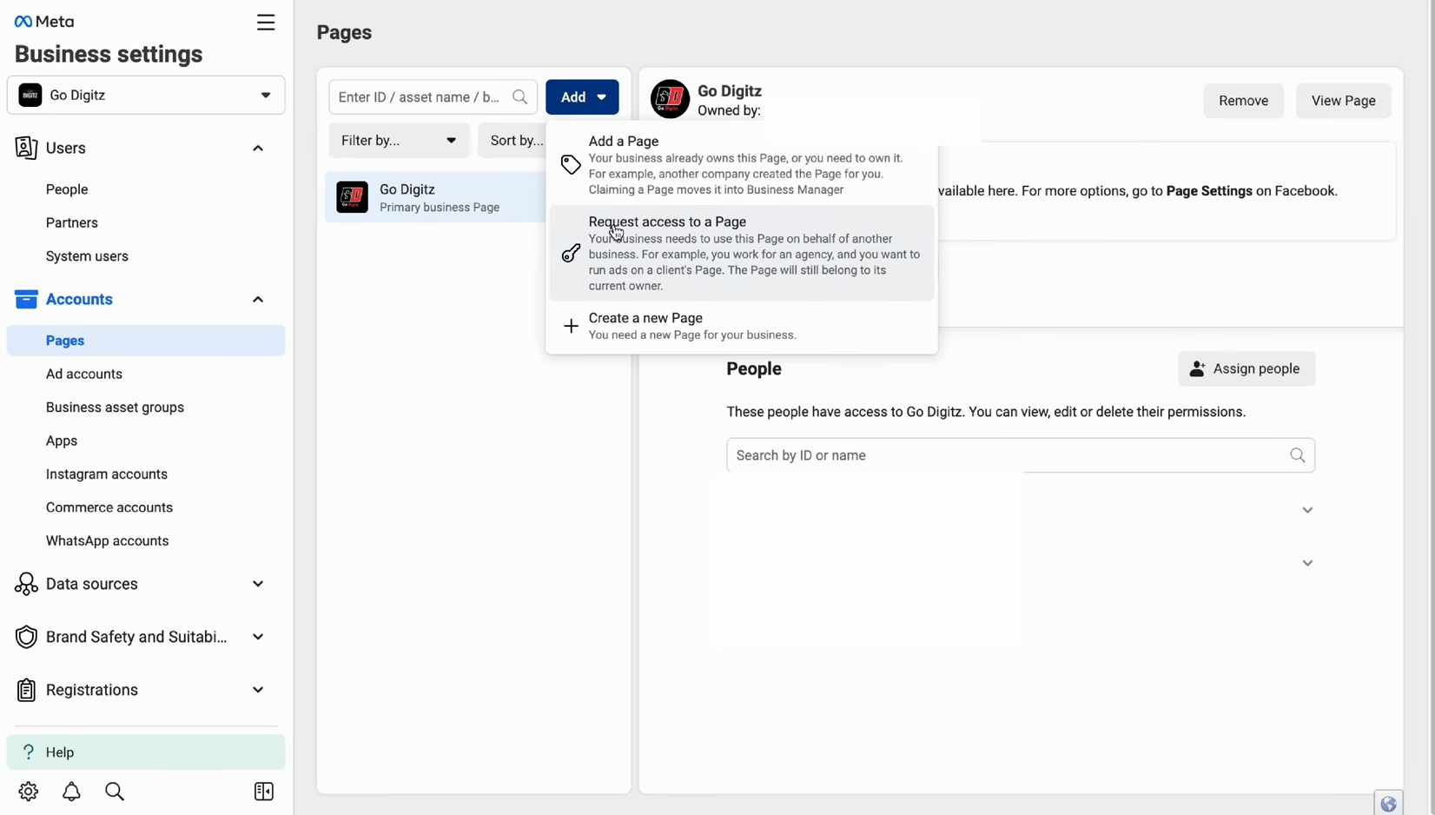Image resolution: width=1435 pixels, height=815 pixels.
Task: Choose Create a new Page
Action: coord(742,326)
